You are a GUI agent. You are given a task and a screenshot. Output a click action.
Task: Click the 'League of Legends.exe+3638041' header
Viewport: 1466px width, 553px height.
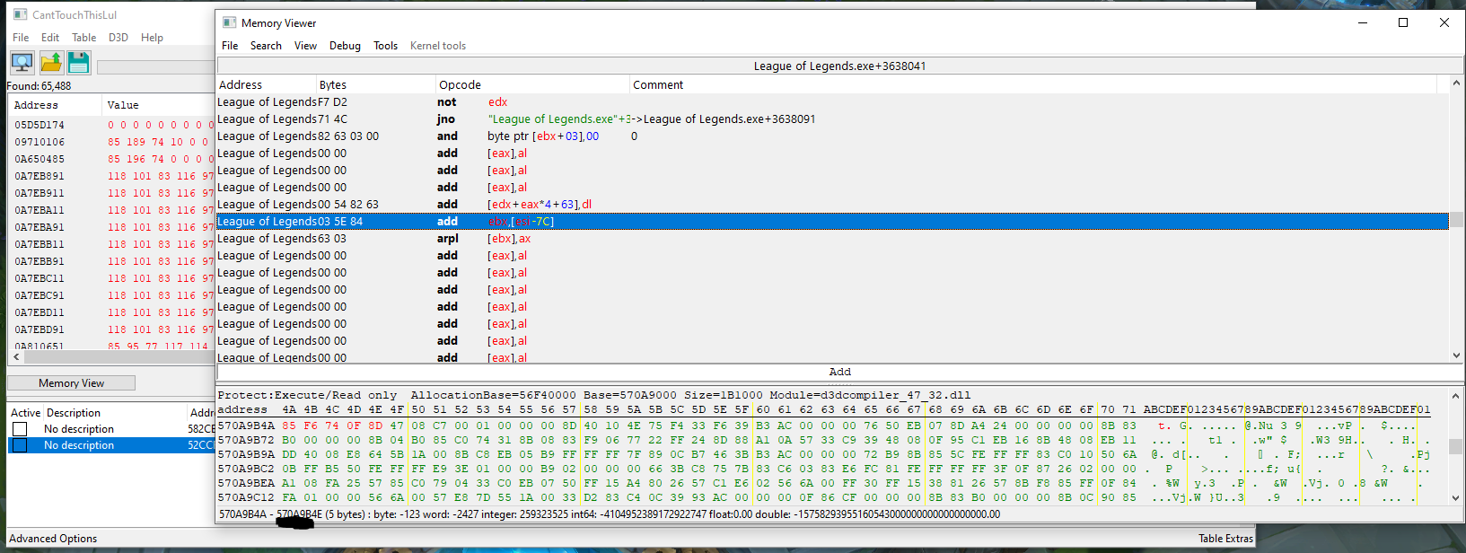pyautogui.click(x=839, y=66)
